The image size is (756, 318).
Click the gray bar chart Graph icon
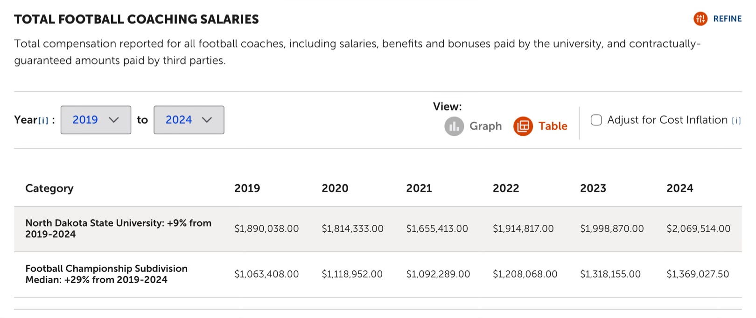click(x=454, y=126)
